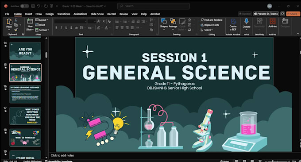Open the font size combo box

coord(92,21)
